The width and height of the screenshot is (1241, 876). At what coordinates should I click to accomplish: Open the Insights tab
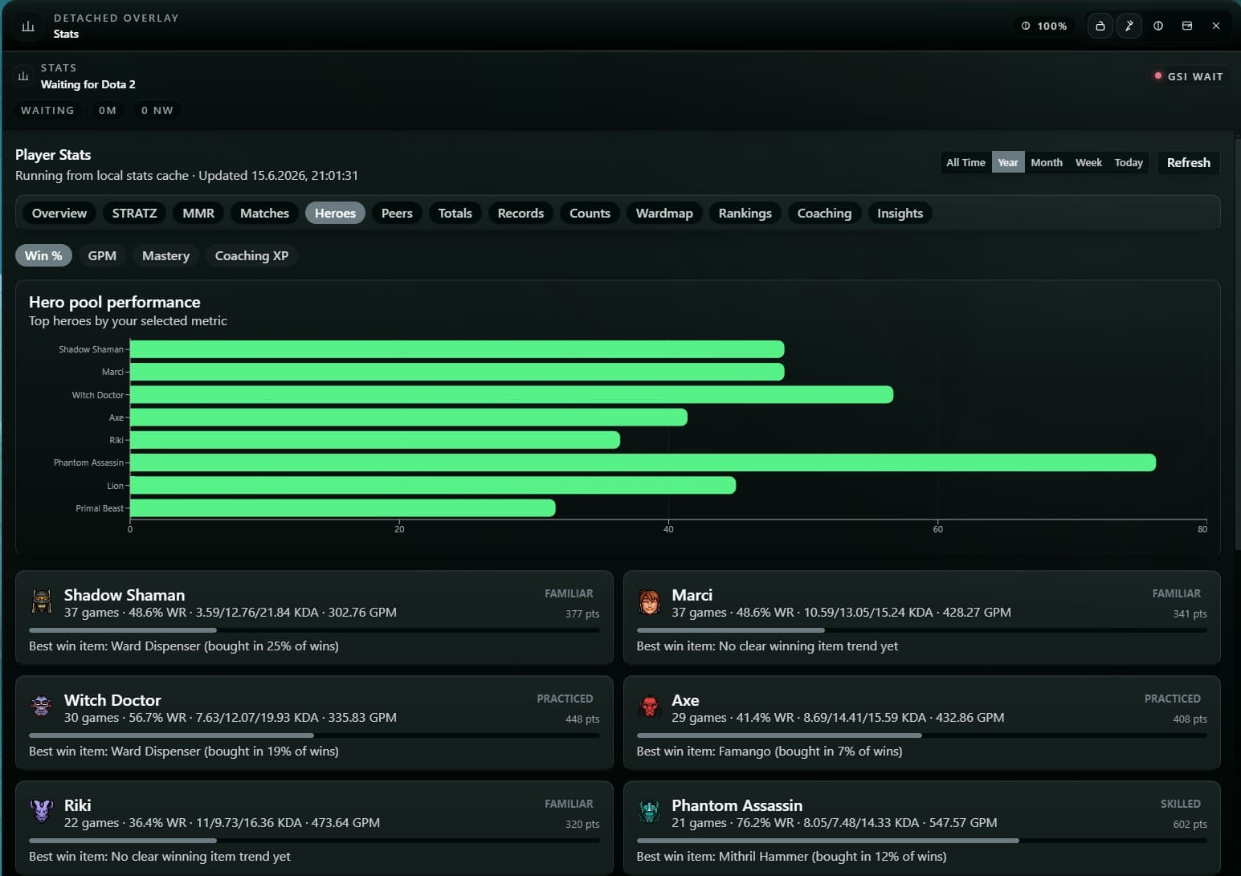pyautogui.click(x=900, y=213)
